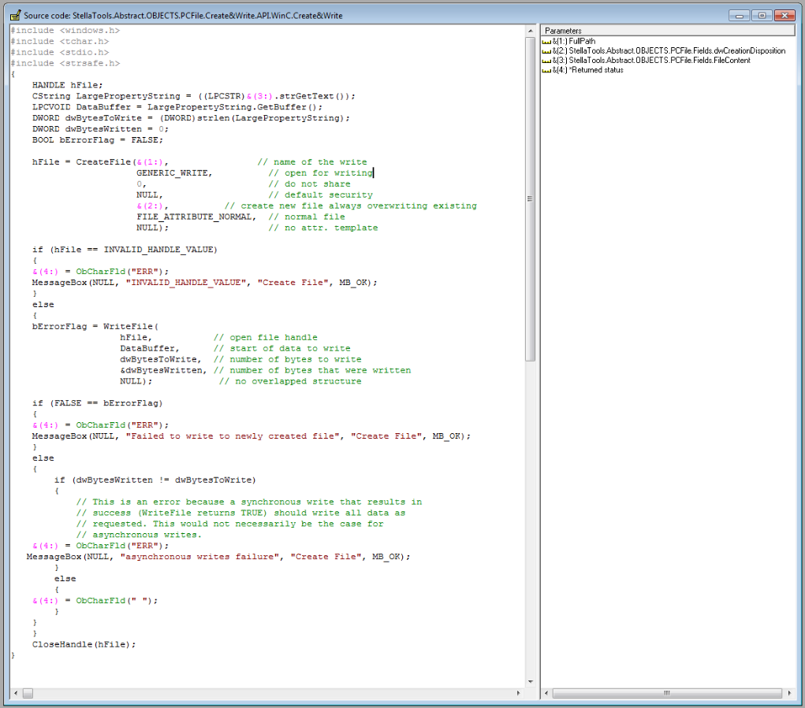This screenshot has width=805, height=708.
Task: Select parameter &(4:) *Returned status
Action: [x=587, y=70]
